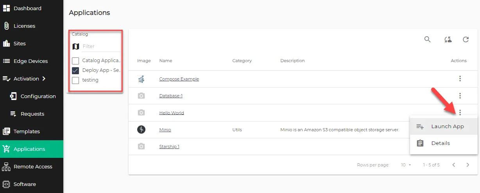
Task: Open actions menu for Compose Example
Action: coord(460,79)
